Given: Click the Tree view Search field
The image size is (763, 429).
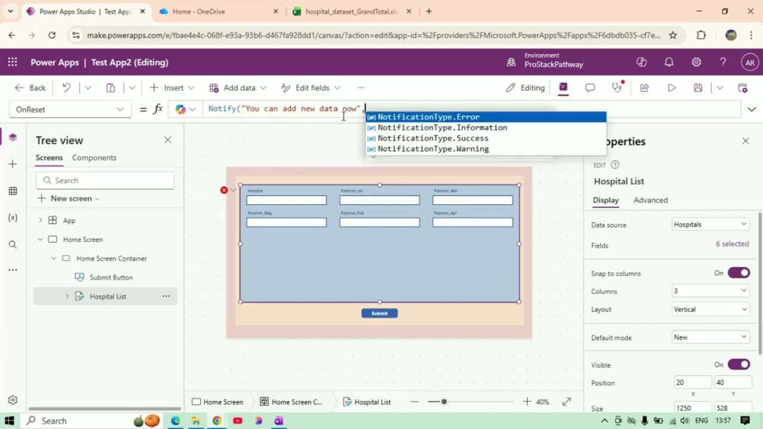Looking at the screenshot, I should click(105, 181).
